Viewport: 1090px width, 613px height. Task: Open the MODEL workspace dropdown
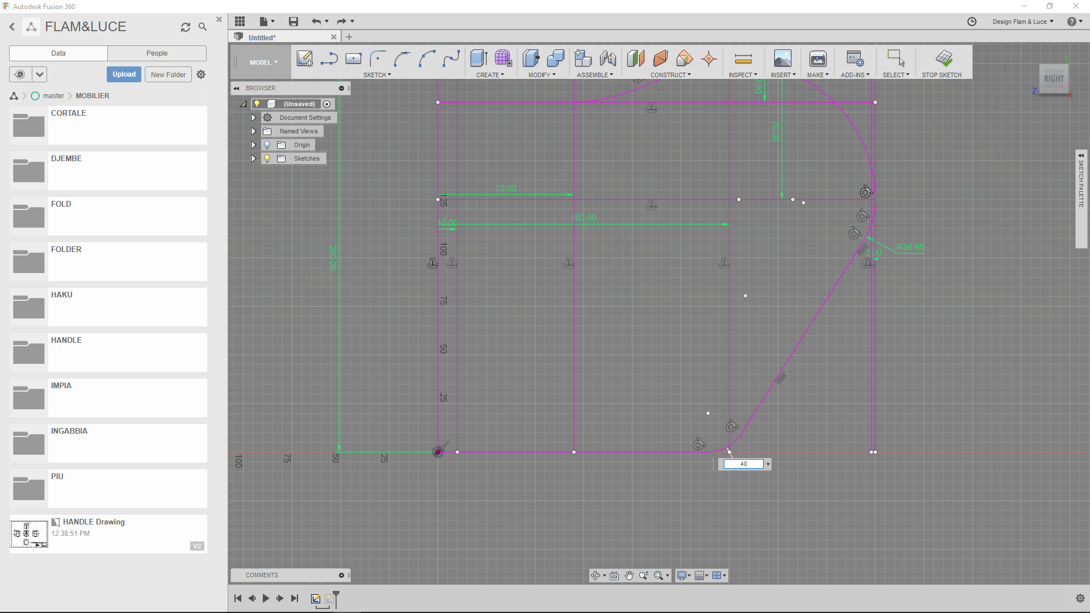click(263, 62)
